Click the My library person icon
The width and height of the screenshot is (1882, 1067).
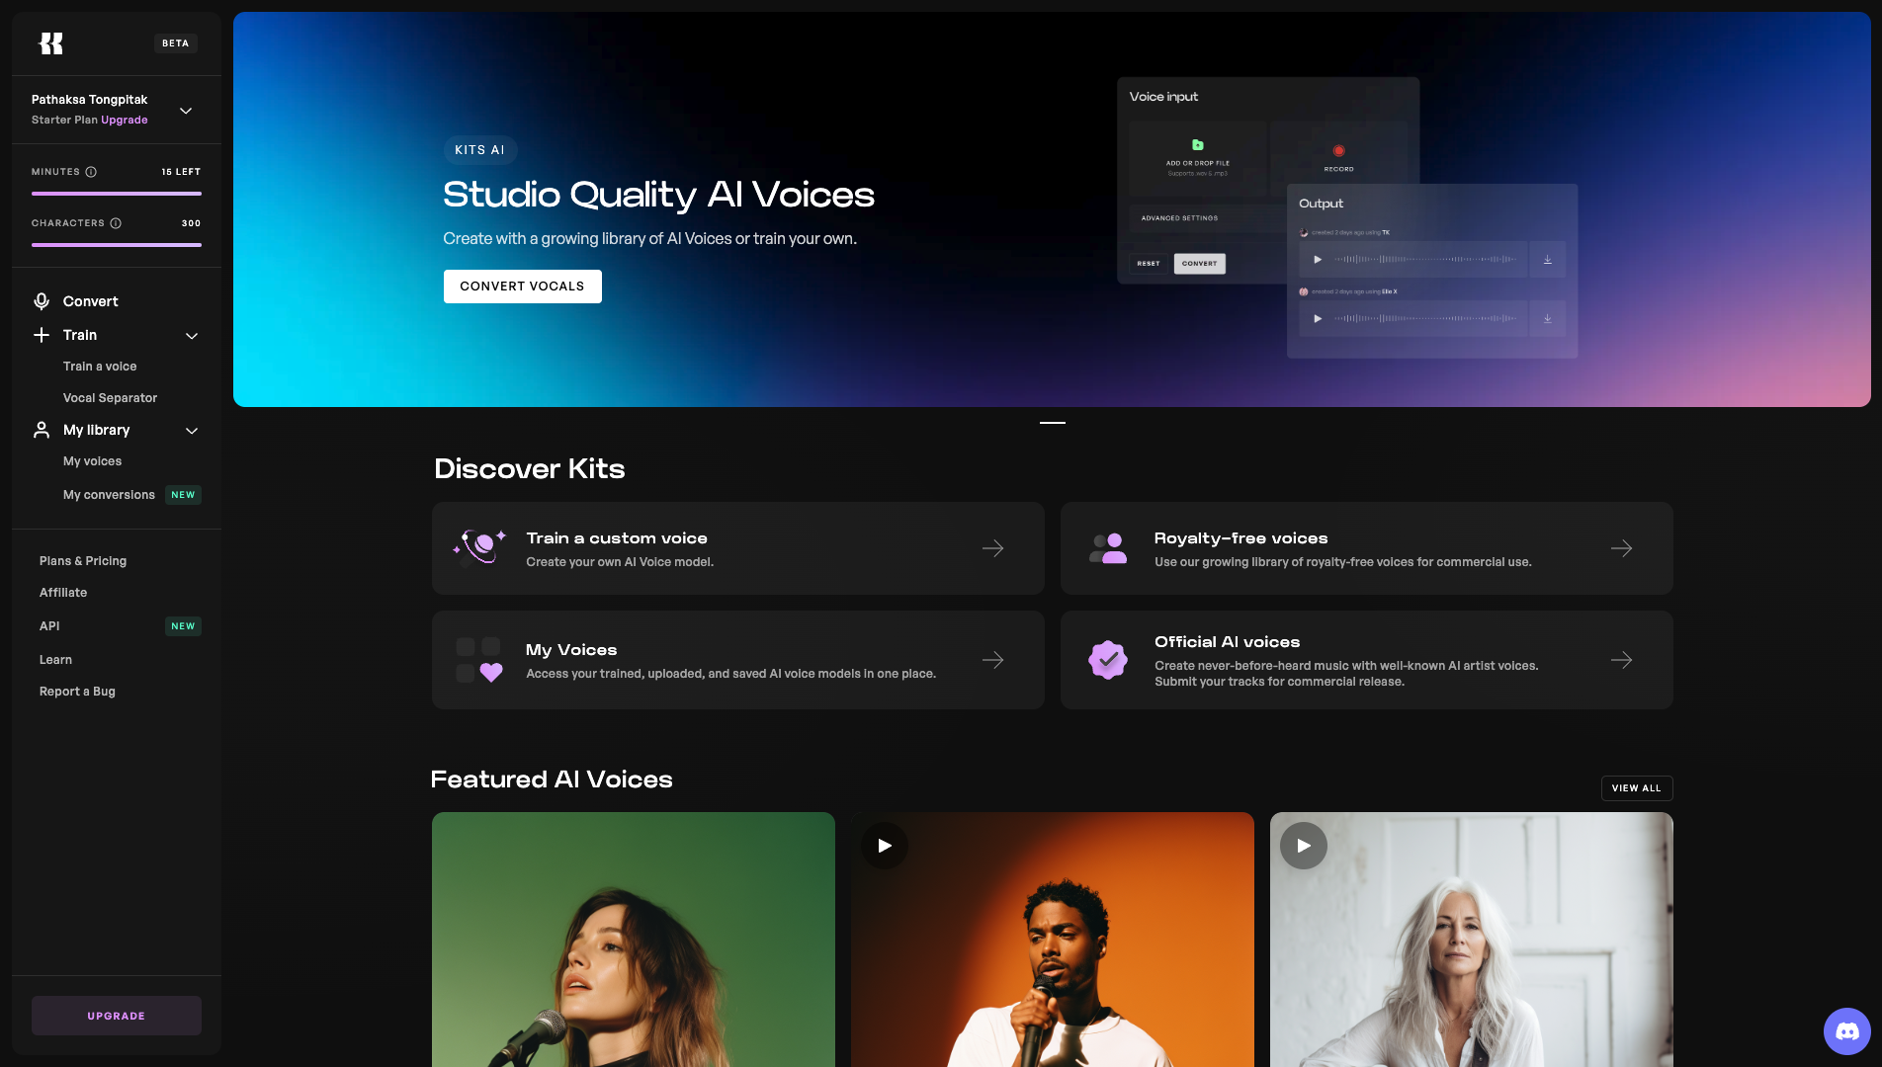(42, 430)
